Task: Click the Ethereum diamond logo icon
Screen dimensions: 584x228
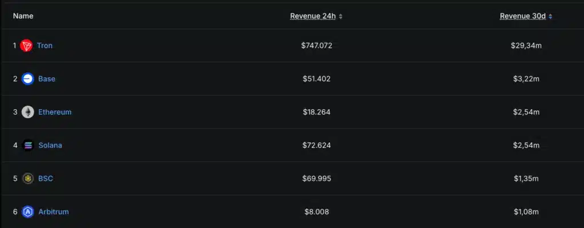Action: (28, 112)
